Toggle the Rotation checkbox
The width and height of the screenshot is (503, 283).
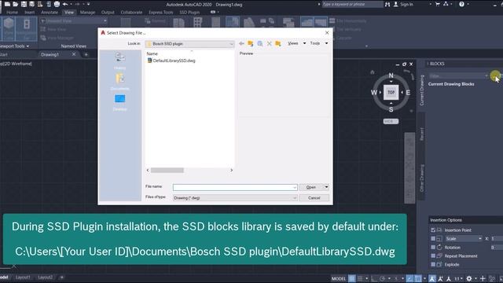(433, 248)
